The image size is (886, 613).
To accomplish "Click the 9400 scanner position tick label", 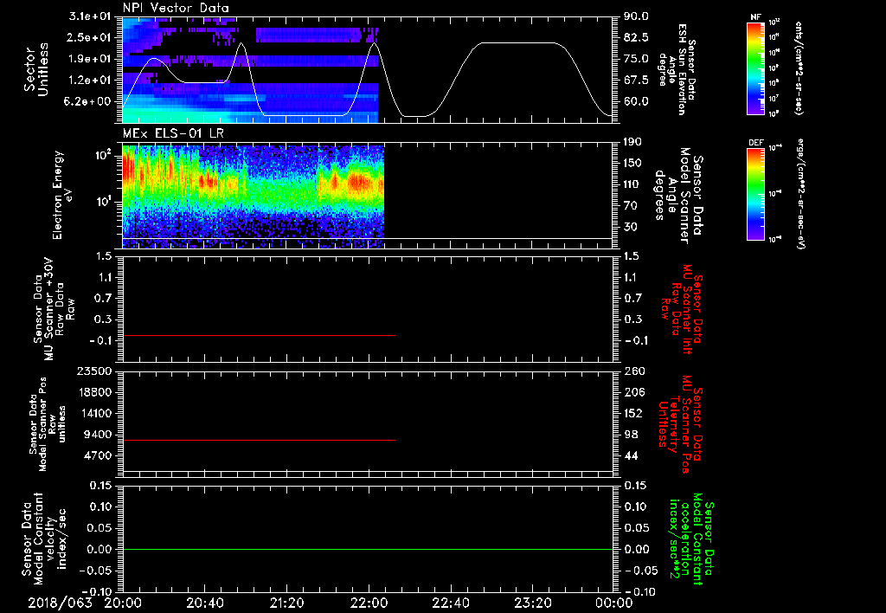I will click(99, 435).
